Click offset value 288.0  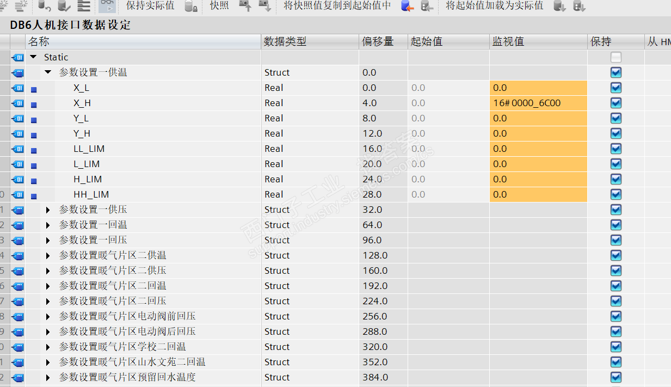click(x=375, y=331)
